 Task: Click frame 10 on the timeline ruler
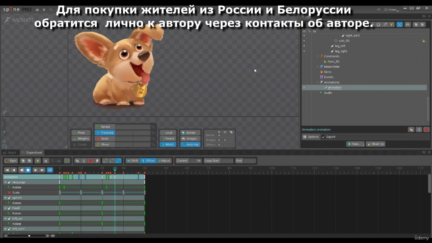click(81, 168)
